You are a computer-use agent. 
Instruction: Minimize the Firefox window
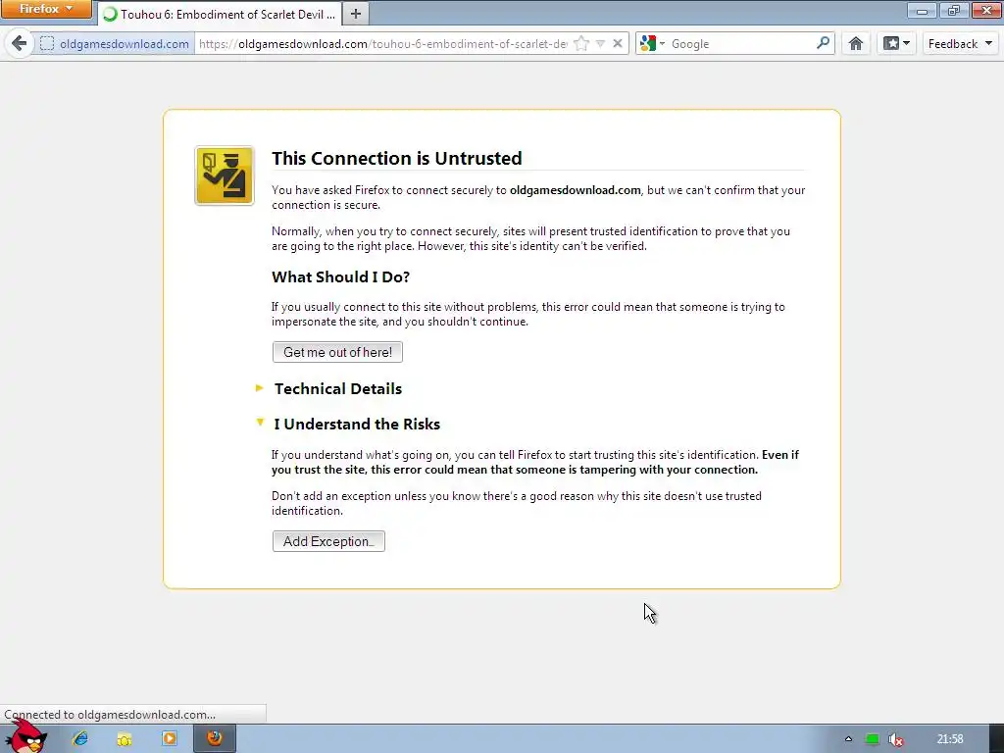tap(923, 10)
